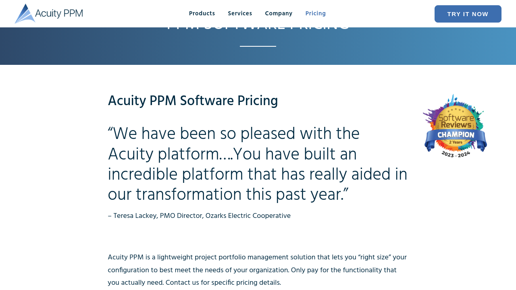Screen dimensions: 516x290
Task: Click the Acuity PPM wordmark in header
Action: coord(59,13)
